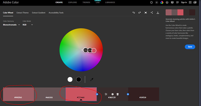Screen dimensions: 201x106
Task: Open the LAB section
Action: pos(98,2)
